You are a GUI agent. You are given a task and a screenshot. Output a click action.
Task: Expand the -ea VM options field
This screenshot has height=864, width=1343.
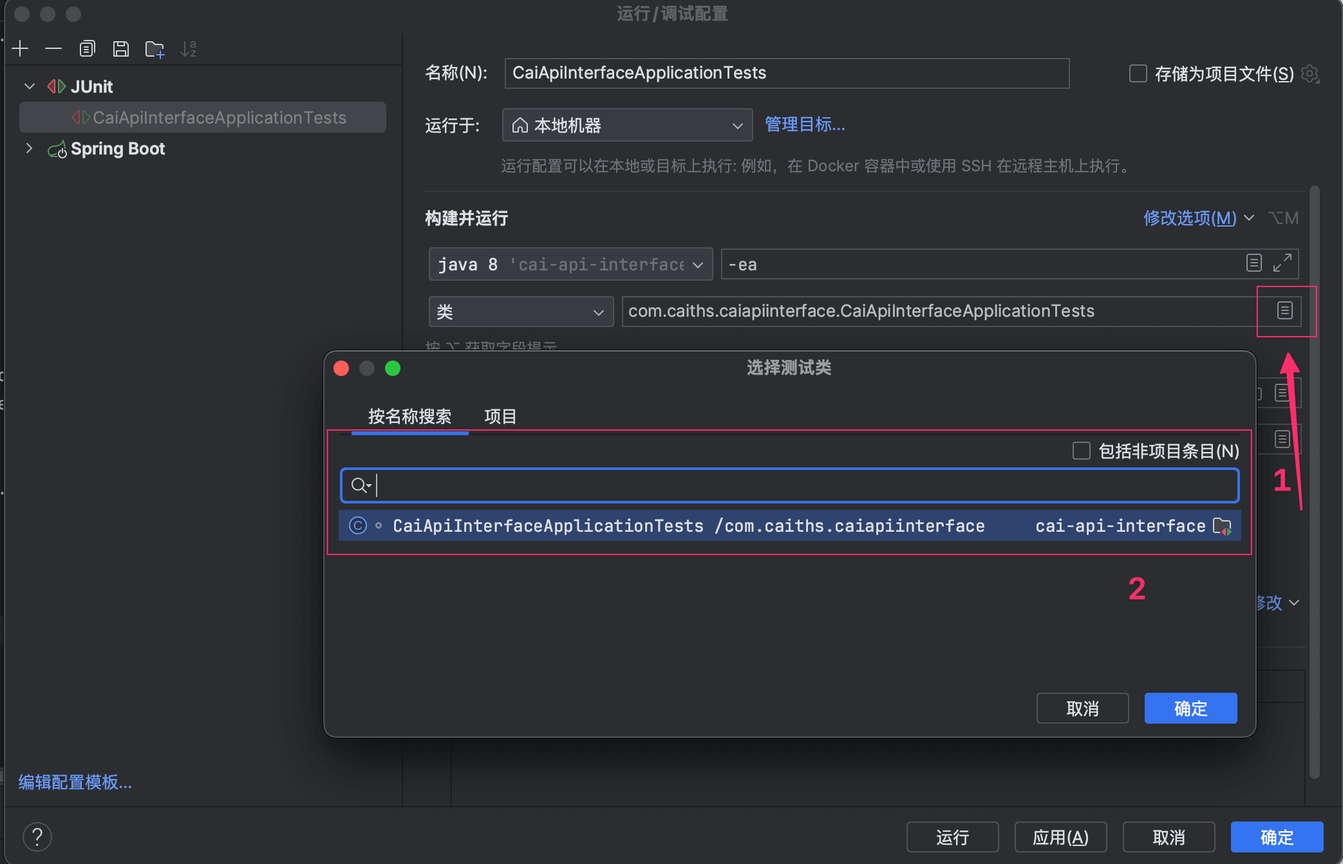[x=1282, y=263]
